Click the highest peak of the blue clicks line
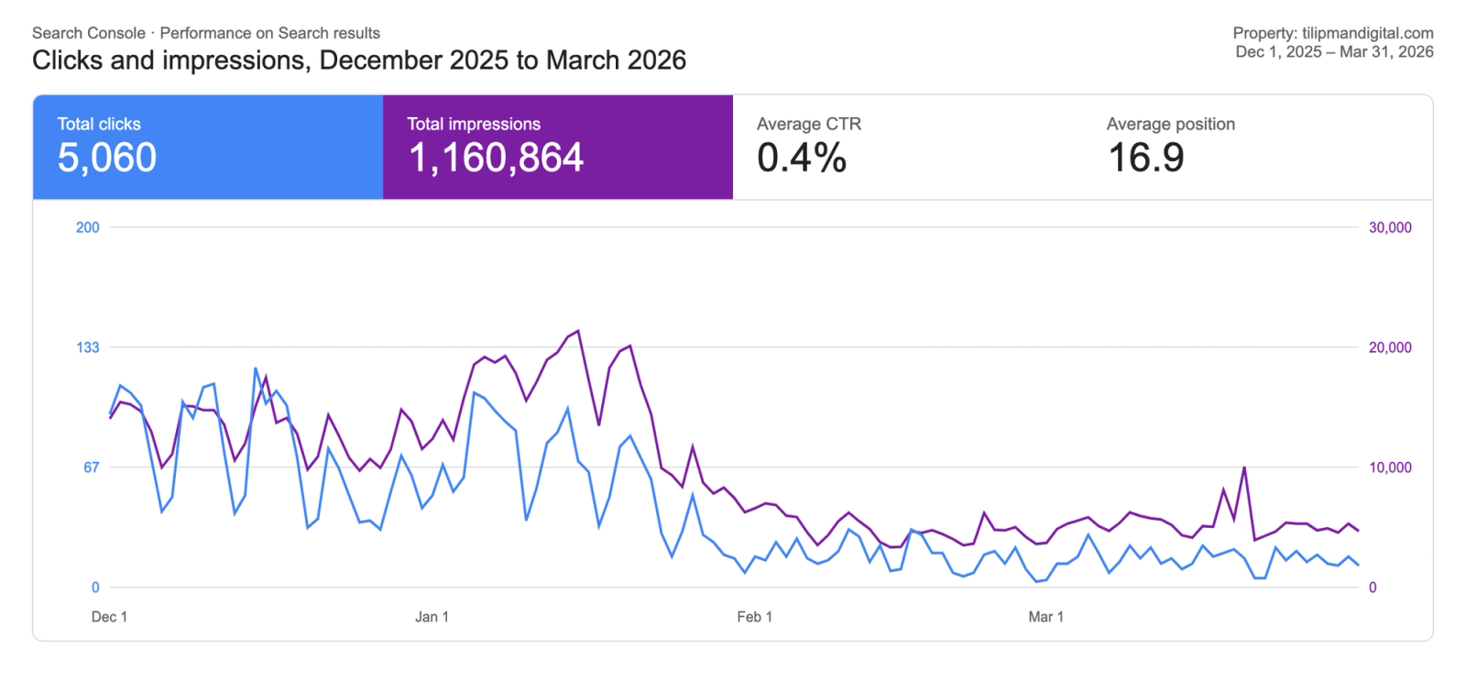The image size is (1466, 693). [256, 368]
